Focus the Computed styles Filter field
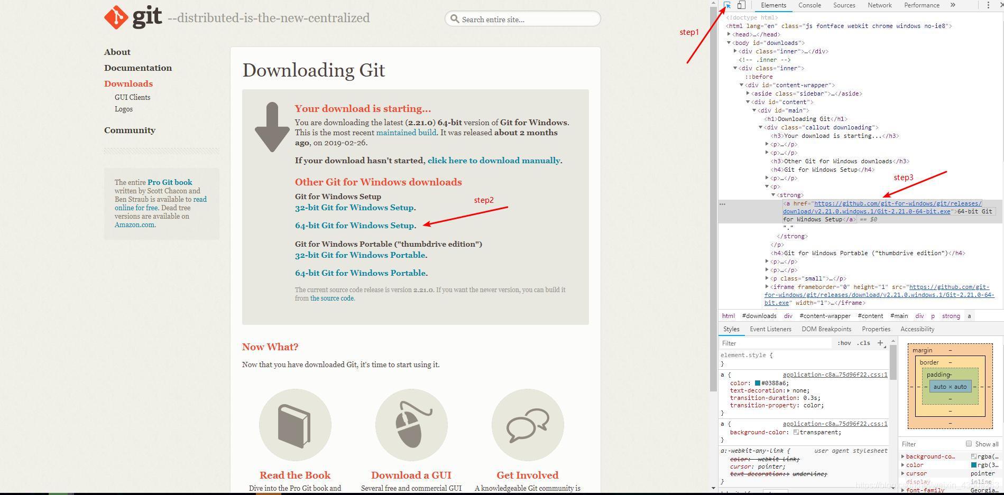The width and height of the screenshot is (1004, 495). point(931,444)
